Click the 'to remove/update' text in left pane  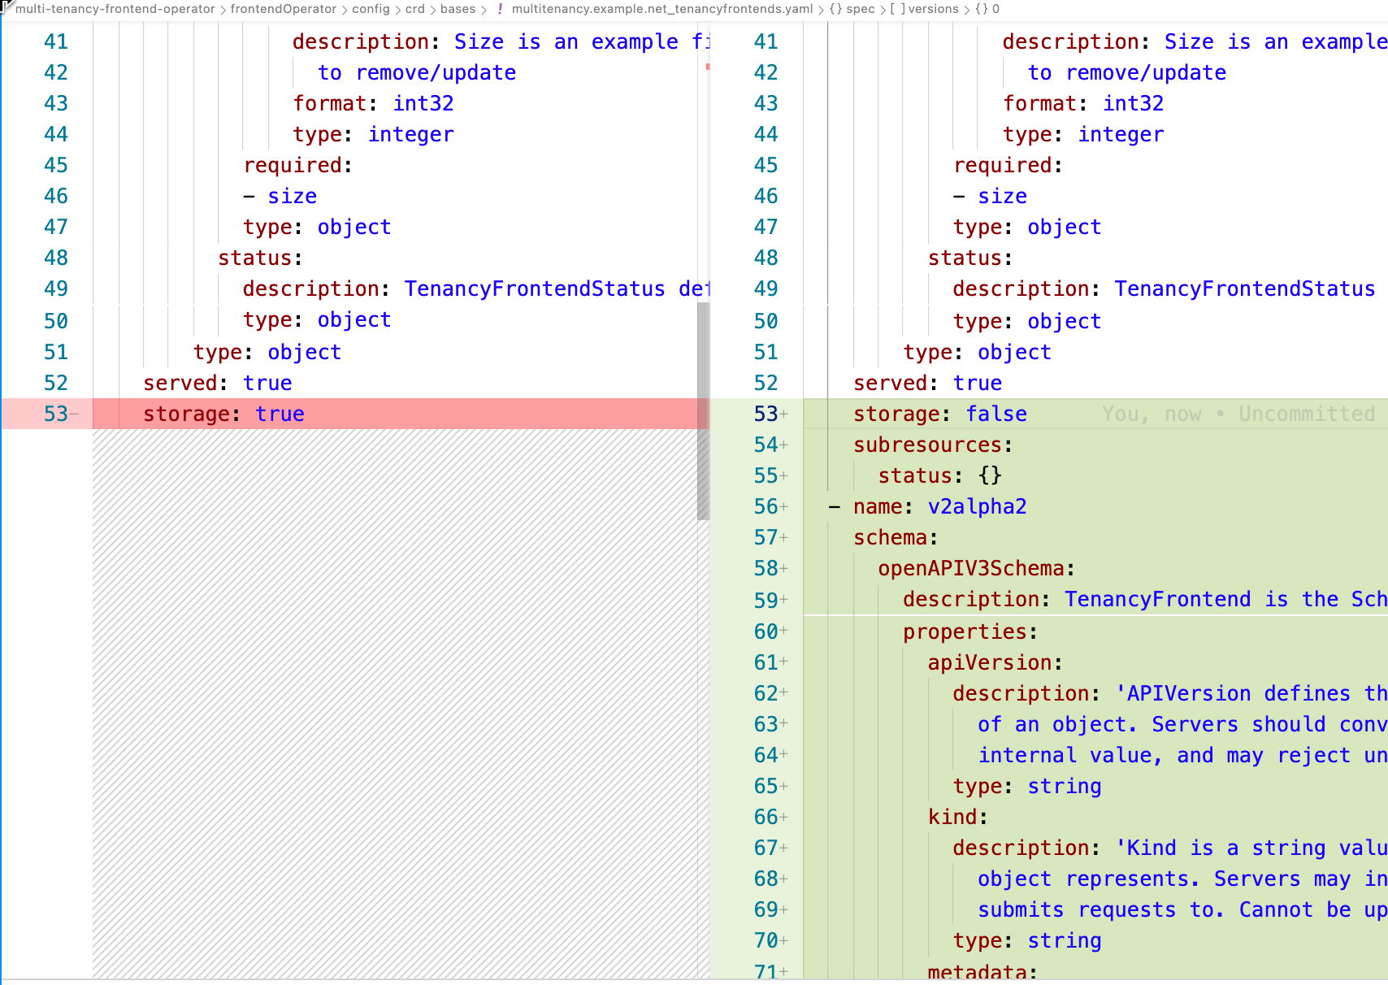pos(417,72)
